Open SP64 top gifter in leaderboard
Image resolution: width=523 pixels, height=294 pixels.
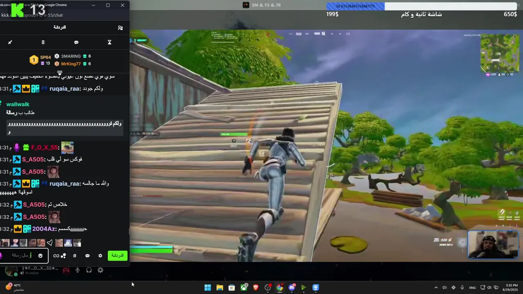click(40, 60)
